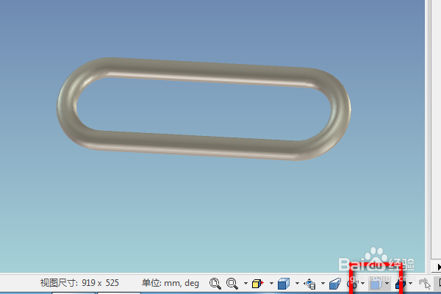Select the Zoom Area magnifier tool

point(232,283)
